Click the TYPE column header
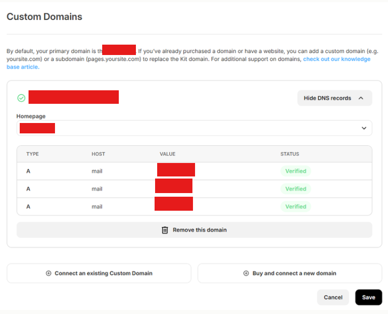The image size is (388, 314). tap(33, 154)
